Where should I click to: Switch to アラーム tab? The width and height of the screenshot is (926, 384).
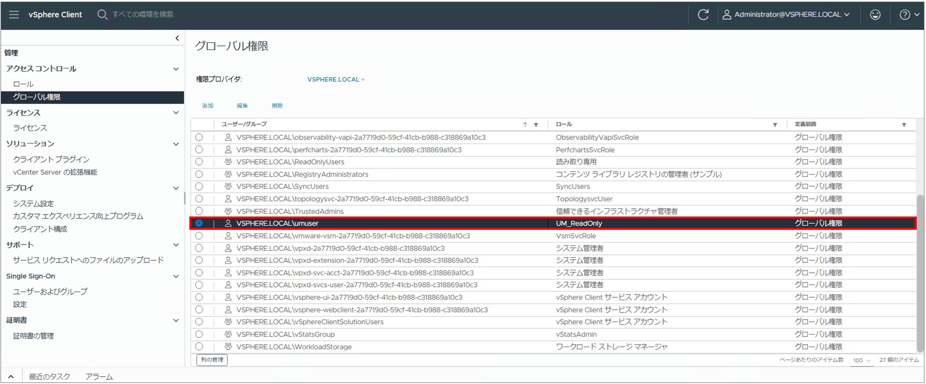(99, 377)
